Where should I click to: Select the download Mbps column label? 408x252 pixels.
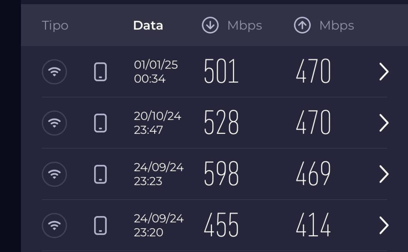245,26
